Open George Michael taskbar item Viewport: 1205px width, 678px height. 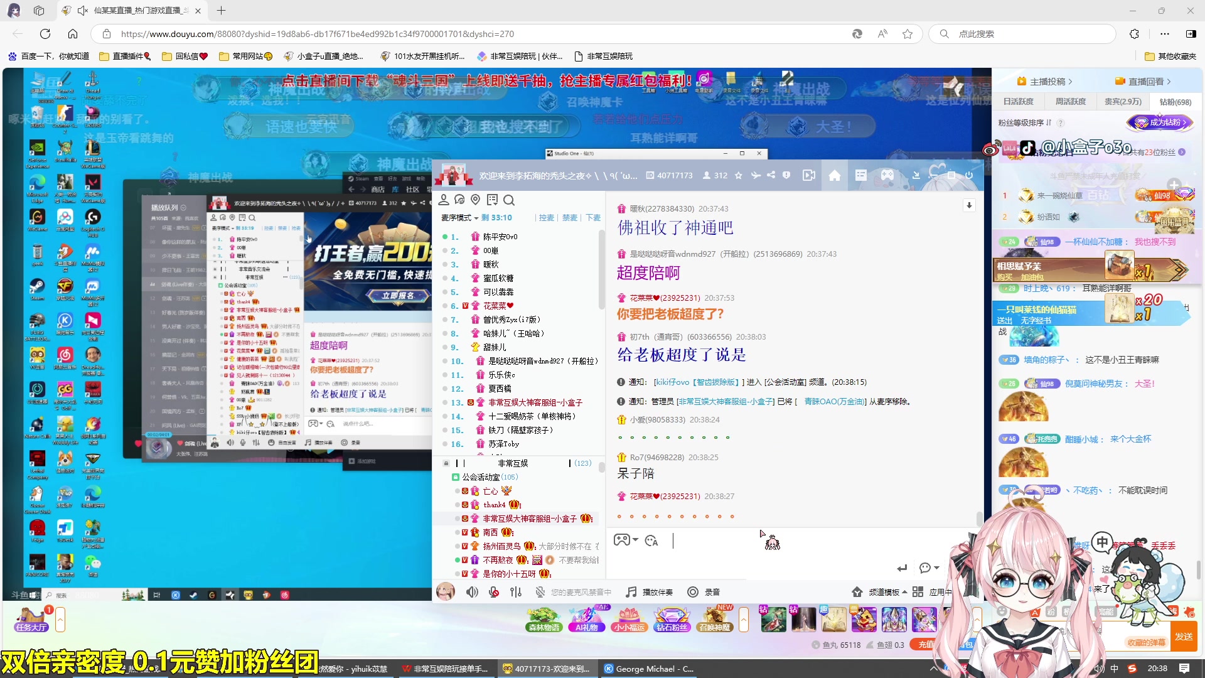648,669
